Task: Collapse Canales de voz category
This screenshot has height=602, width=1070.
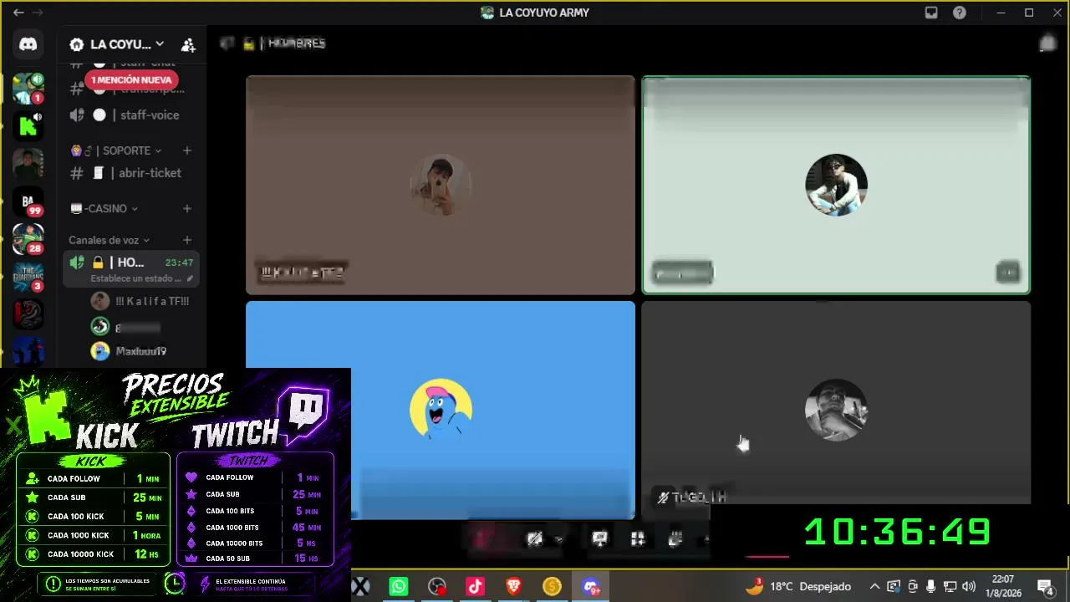Action: (x=110, y=240)
